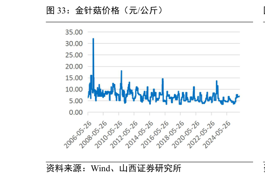The height and width of the screenshot is (178, 265).
Task: Select the 20.00 y-axis label
Action: click(74, 67)
